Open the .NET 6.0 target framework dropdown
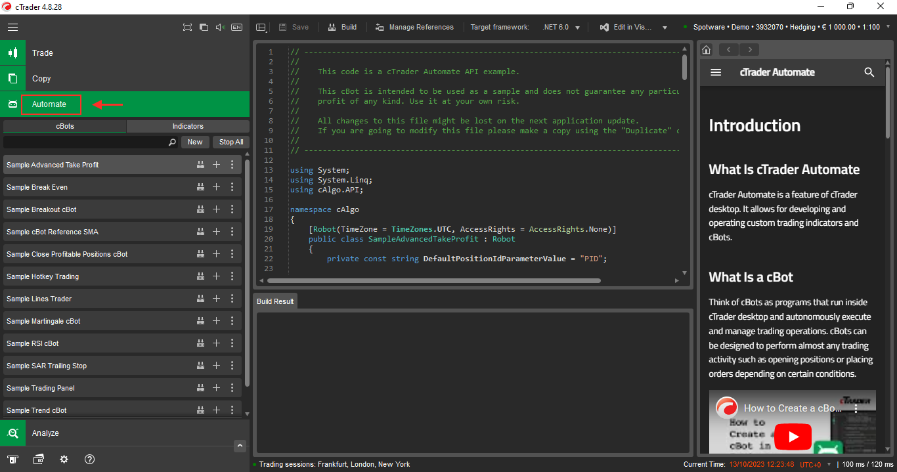 tap(561, 28)
